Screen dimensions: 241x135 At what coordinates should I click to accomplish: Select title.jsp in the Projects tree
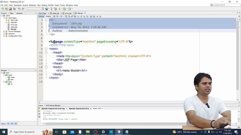point(14,29)
